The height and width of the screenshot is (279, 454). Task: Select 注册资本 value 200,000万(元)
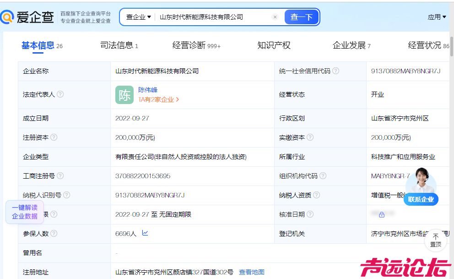135,137
